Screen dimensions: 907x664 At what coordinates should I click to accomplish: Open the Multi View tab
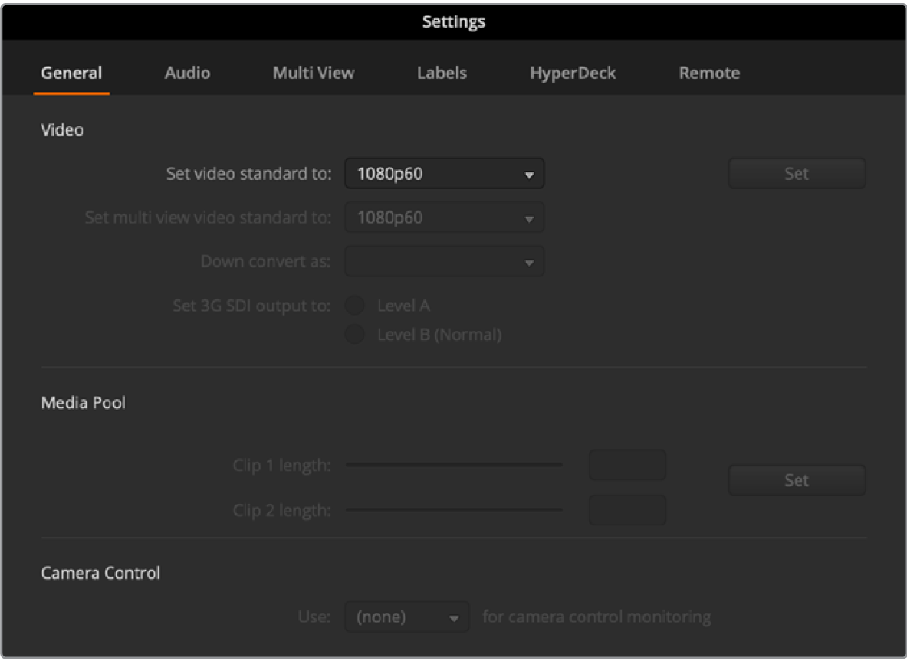coord(314,74)
